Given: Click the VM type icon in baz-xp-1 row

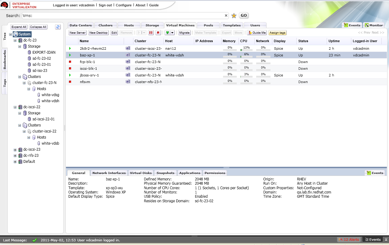Looking at the screenshot, I should 128,55.
